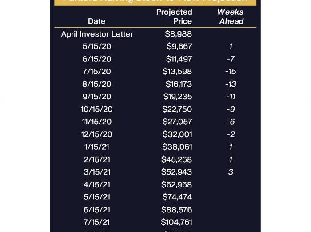Click the -9 weeks ahead value
This screenshot has width=311, height=232.
click(x=231, y=109)
